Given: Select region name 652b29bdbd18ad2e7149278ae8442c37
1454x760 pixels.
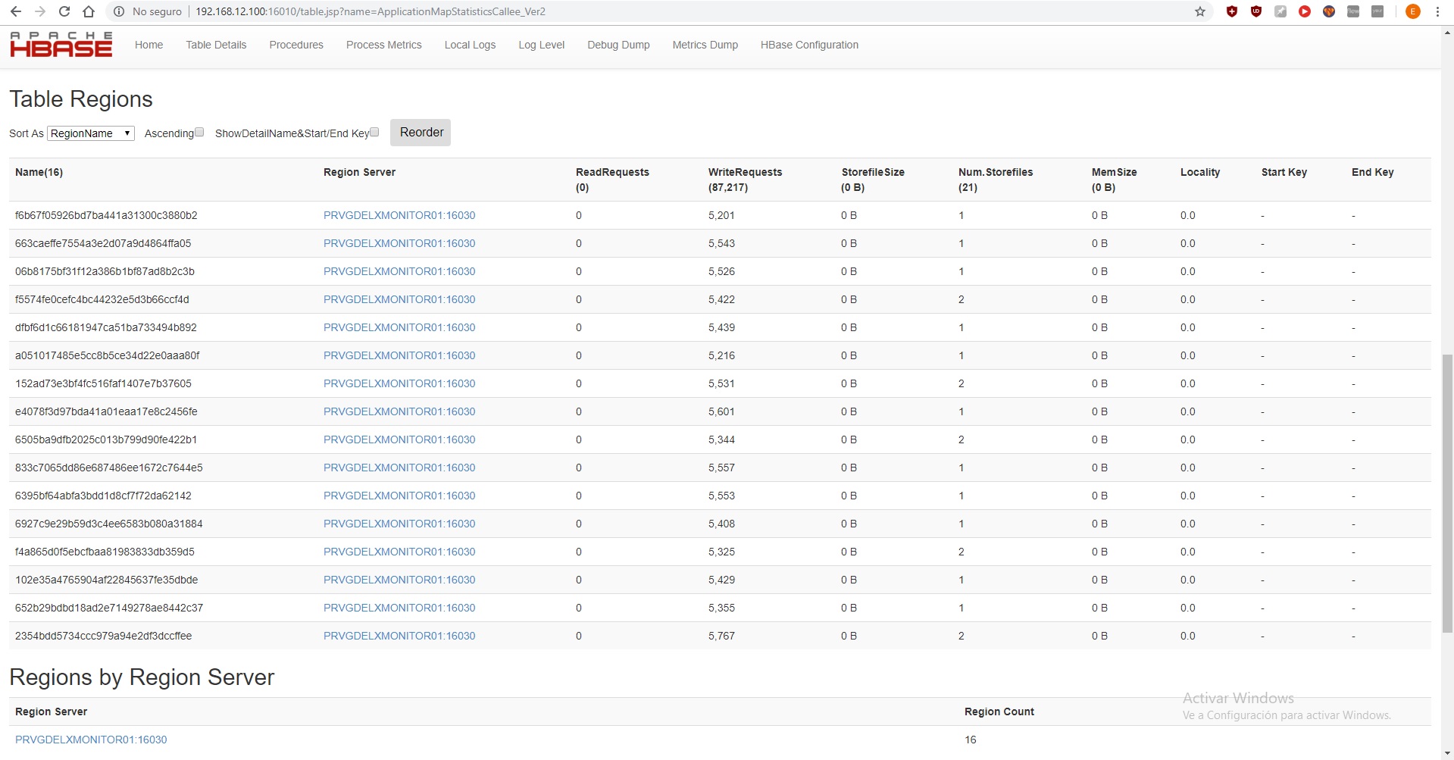Looking at the screenshot, I should coord(109,608).
